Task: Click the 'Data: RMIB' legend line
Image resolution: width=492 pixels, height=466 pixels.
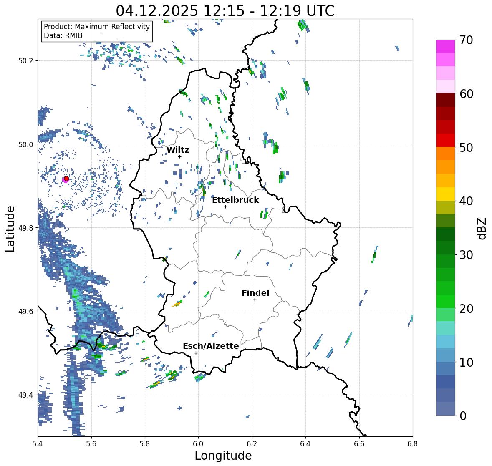Action: click(63, 35)
